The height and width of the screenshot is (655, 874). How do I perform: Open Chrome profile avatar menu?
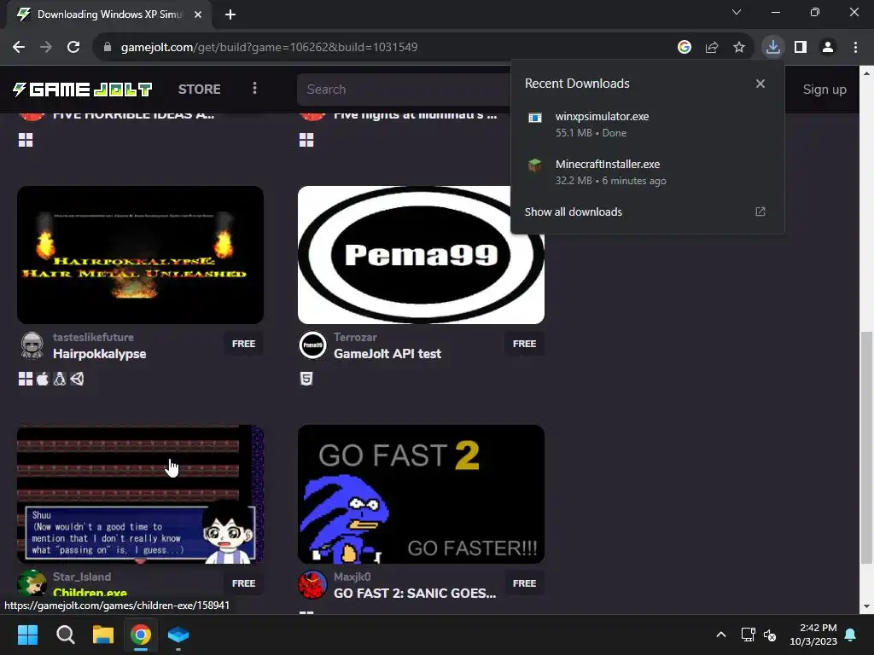point(828,47)
